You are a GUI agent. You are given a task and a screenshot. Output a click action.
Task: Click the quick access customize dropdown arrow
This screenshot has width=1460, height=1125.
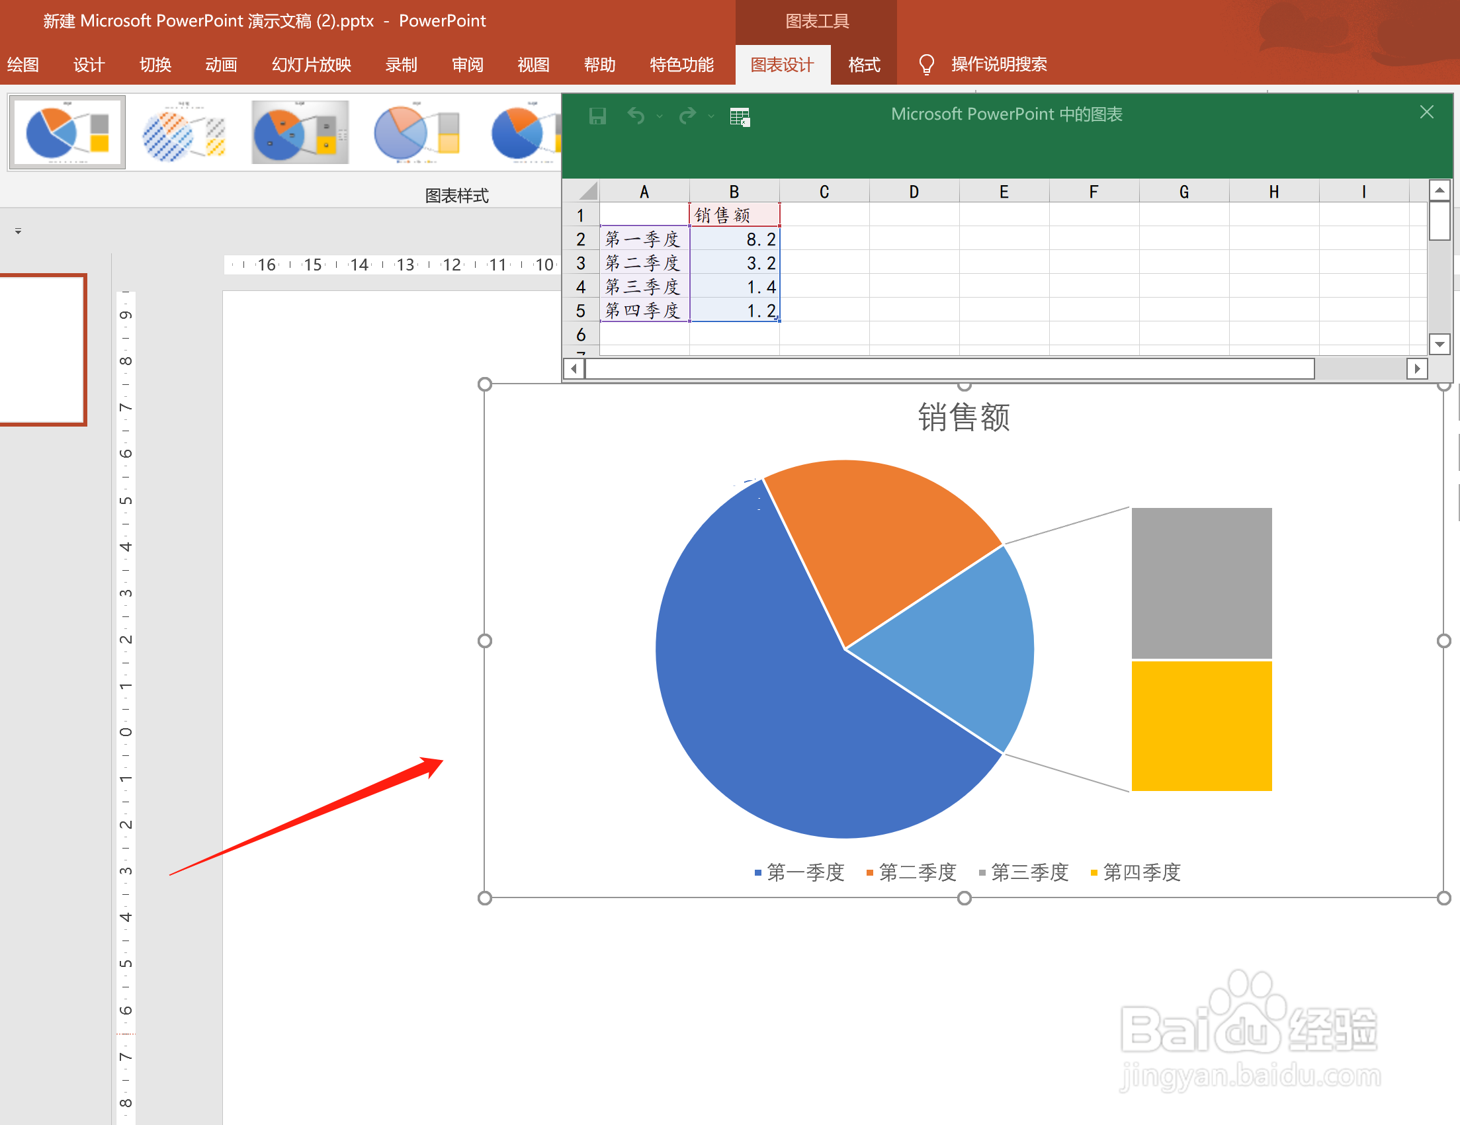[x=18, y=231]
